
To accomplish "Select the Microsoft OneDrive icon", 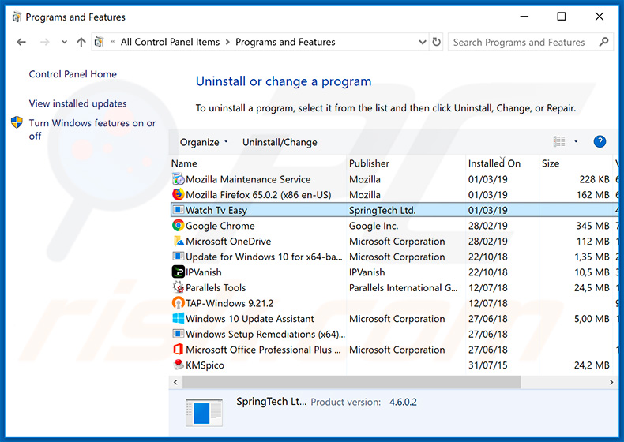I will click(179, 241).
